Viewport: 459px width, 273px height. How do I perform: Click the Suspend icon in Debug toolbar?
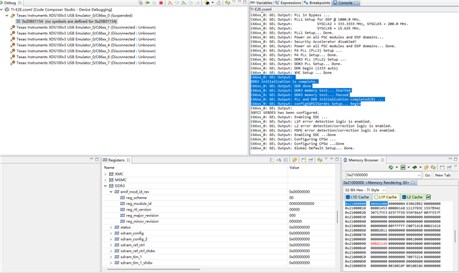(x=154, y=3)
